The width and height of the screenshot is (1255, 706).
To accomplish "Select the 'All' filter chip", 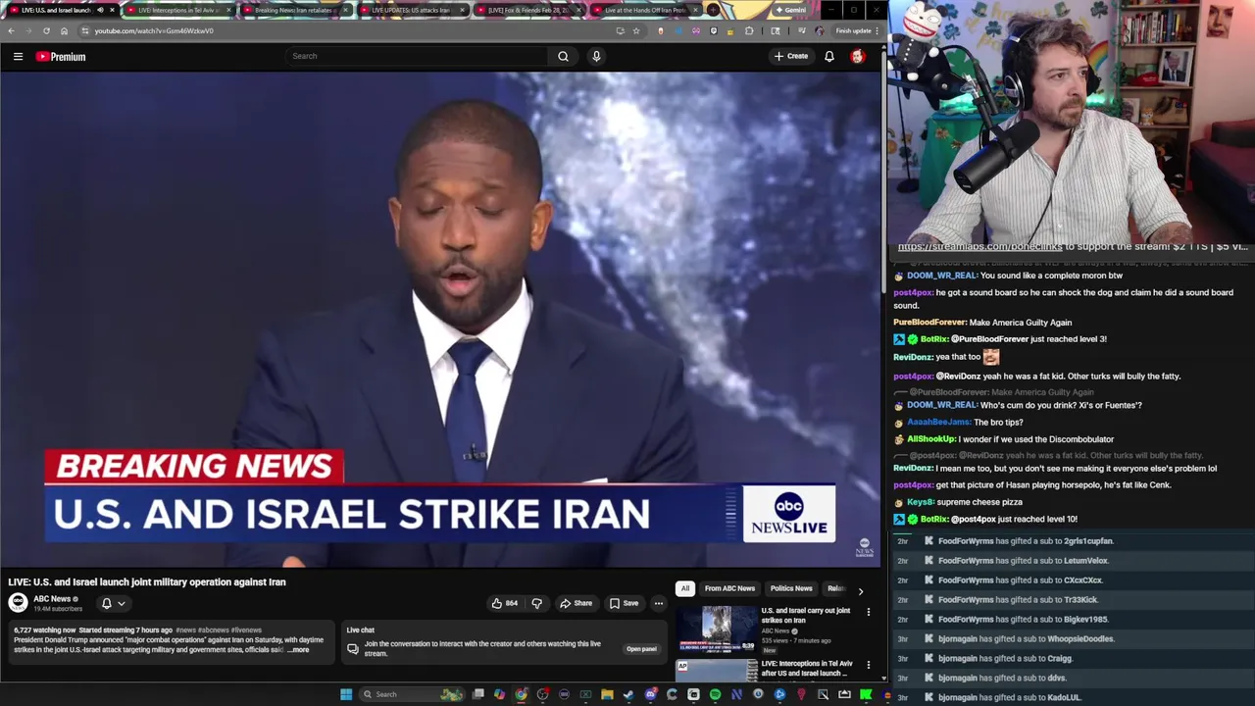I will 684,588.
